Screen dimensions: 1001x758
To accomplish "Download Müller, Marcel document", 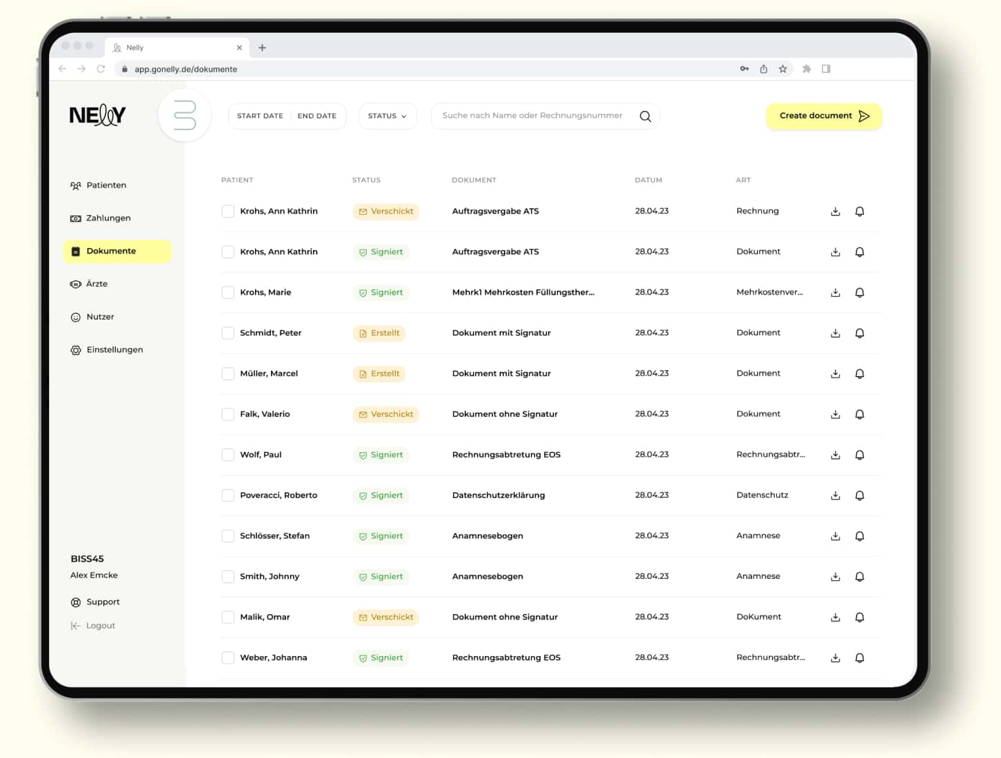I will coord(835,374).
